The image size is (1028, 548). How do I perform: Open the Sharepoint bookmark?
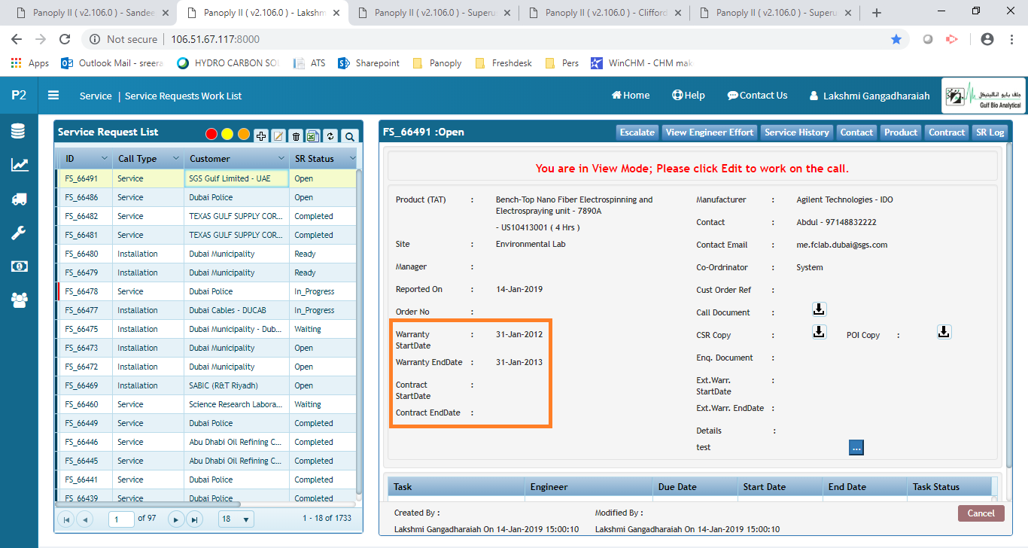point(369,63)
